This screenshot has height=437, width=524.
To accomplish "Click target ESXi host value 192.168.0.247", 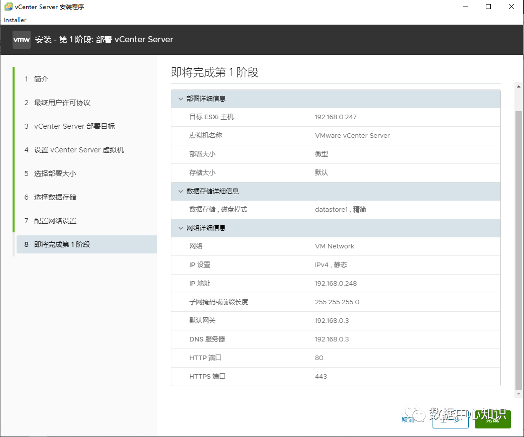I will tap(336, 117).
